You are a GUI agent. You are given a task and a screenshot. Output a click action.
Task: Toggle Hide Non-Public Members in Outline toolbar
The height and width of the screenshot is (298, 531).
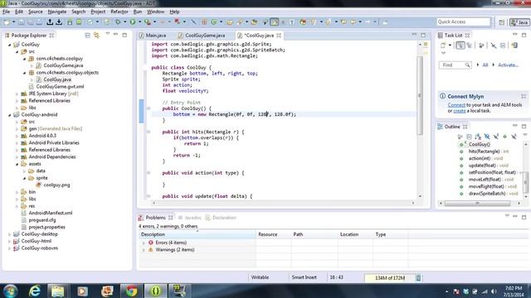pyautogui.click(x=505, y=137)
